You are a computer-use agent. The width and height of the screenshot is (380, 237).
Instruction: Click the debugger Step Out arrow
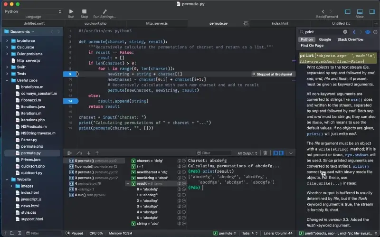tap(97, 153)
